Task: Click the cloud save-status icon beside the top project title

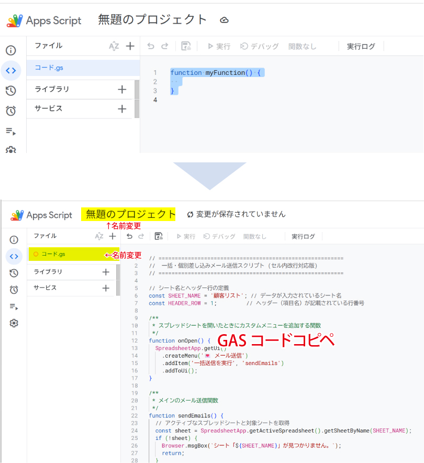Action: click(224, 20)
